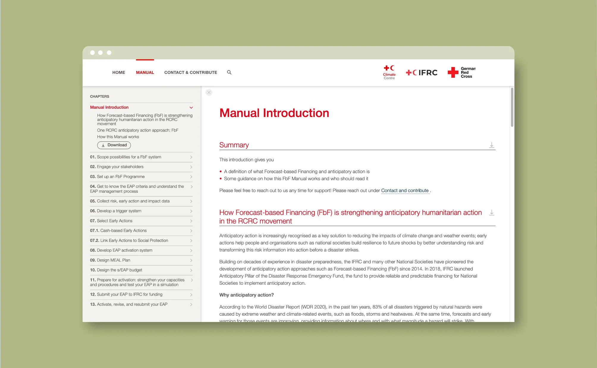The width and height of the screenshot is (597, 368).
Task: Select the MANUAL tab
Action: (145, 72)
